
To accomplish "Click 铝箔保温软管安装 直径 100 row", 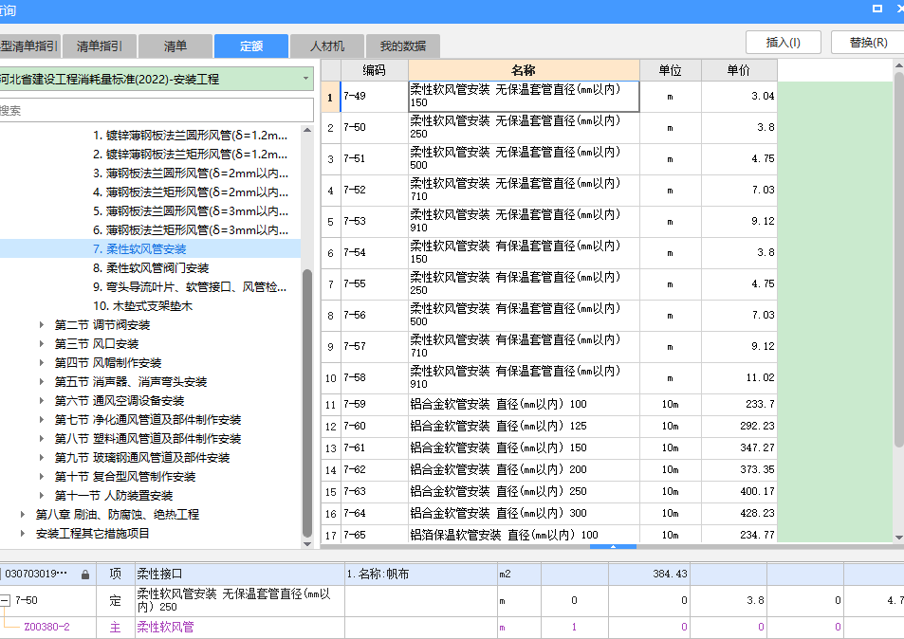I will pos(549,535).
